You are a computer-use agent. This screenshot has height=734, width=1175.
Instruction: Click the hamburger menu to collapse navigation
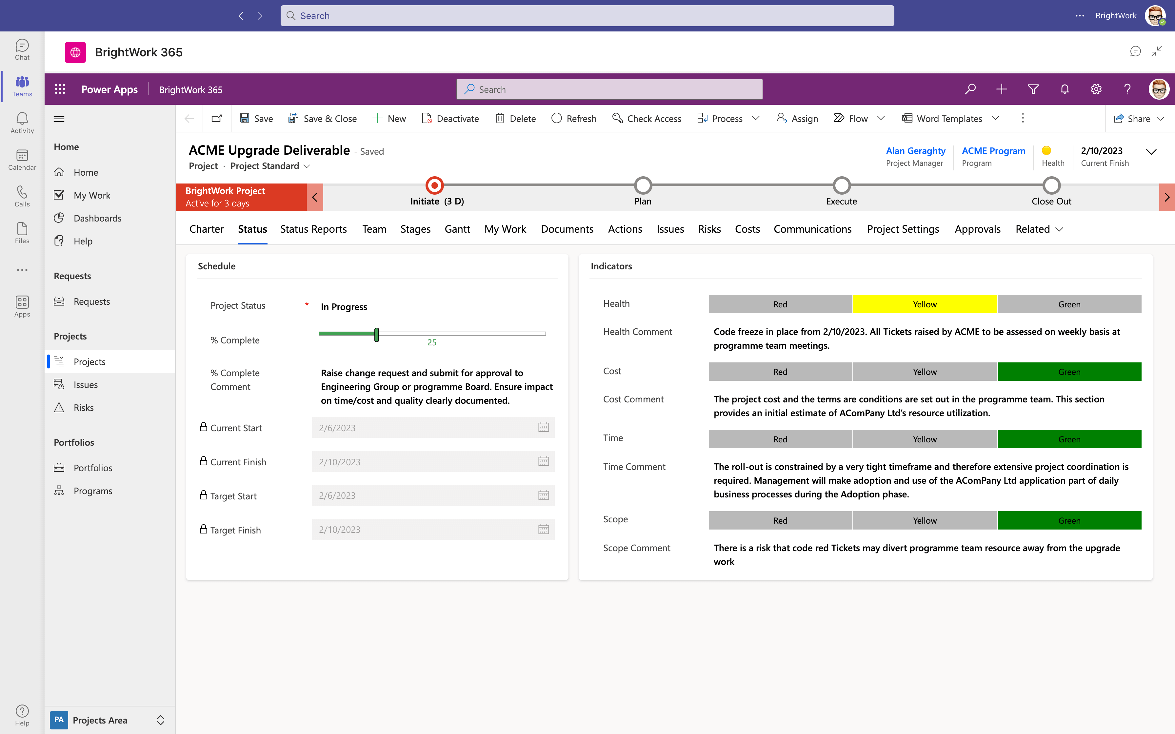[x=59, y=119]
